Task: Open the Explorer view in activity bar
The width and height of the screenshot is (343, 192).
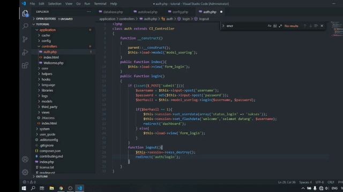Action: pos(25,13)
